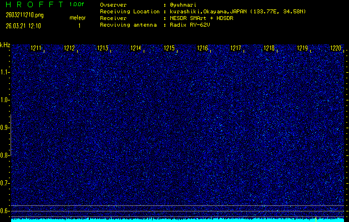Click the 1215 time axis label

[x=169, y=48]
